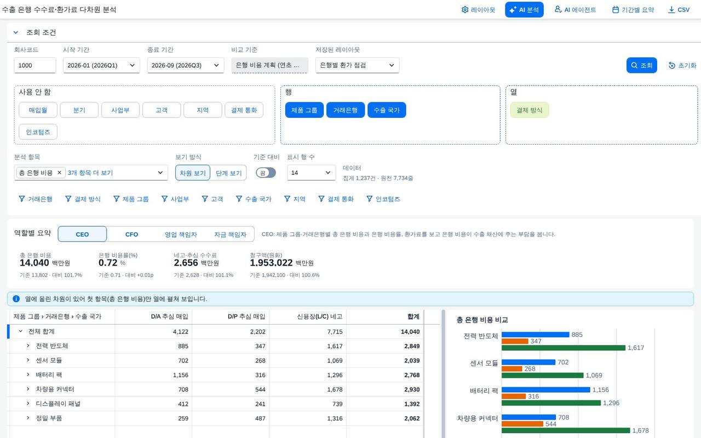The height and width of the screenshot is (438, 701).
Task: Click the 합계 column header
Action: coord(385,316)
